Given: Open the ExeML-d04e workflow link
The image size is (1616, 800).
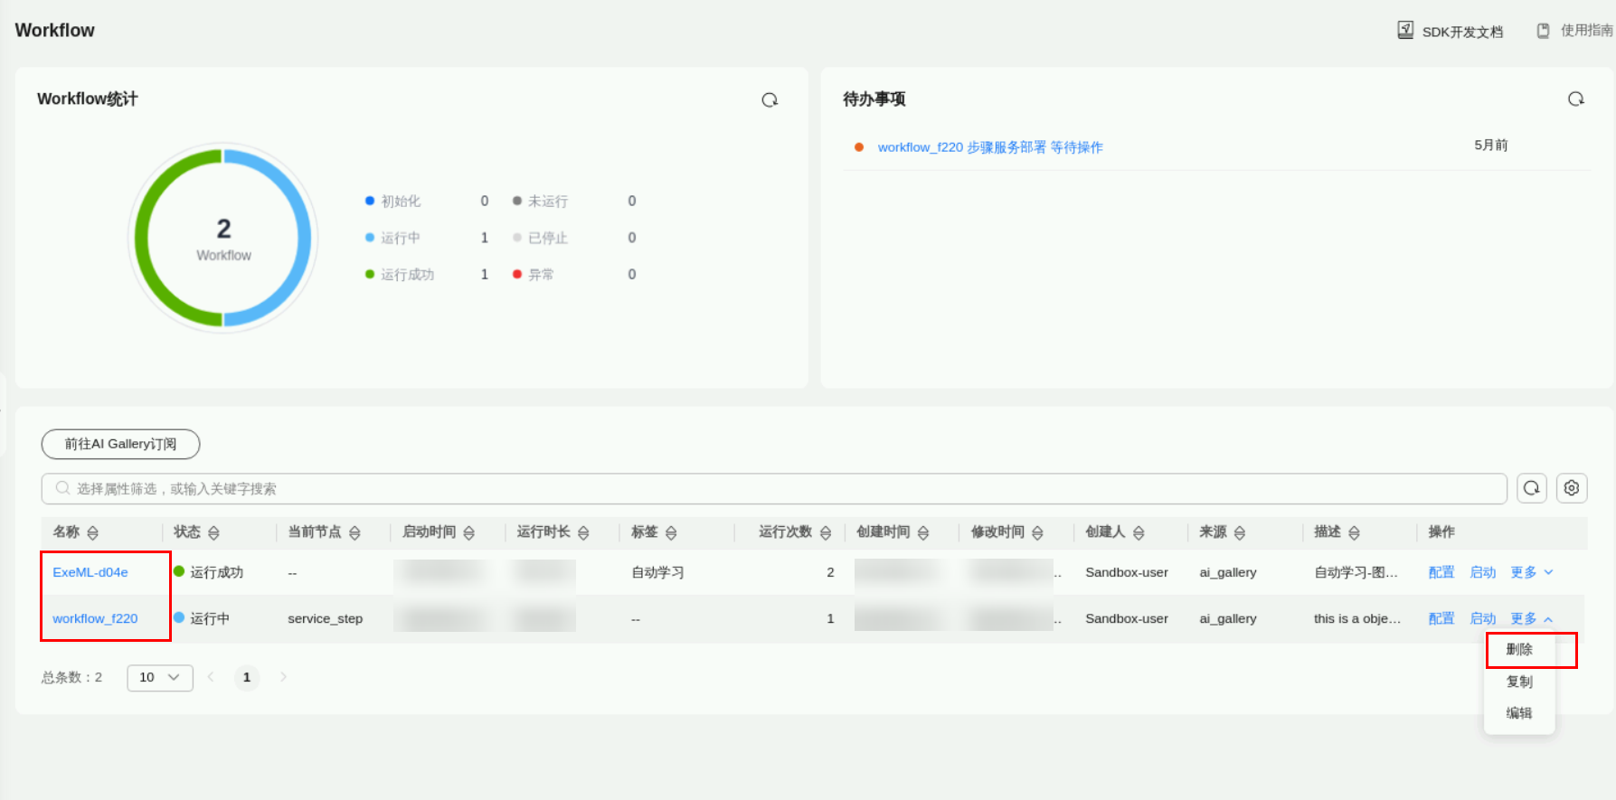Looking at the screenshot, I should [x=90, y=572].
